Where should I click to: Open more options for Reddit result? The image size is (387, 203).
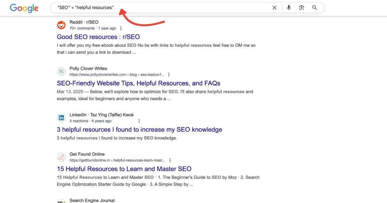(x=121, y=28)
